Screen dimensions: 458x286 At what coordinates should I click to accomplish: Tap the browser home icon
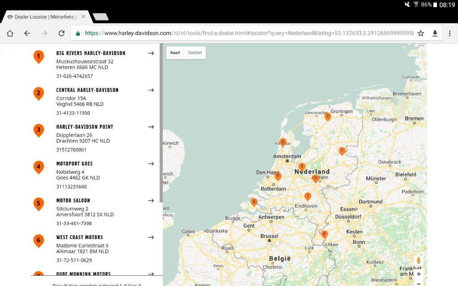pyautogui.click(x=10, y=33)
